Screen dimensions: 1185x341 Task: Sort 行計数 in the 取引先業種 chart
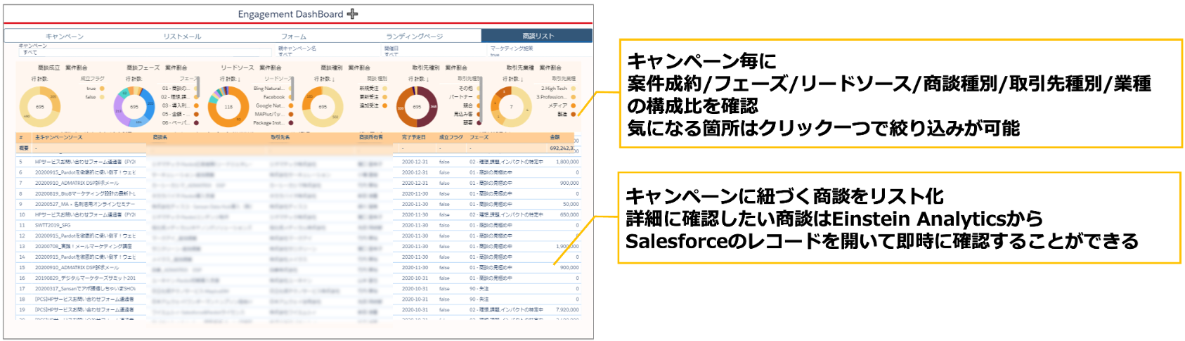[x=512, y=79]
